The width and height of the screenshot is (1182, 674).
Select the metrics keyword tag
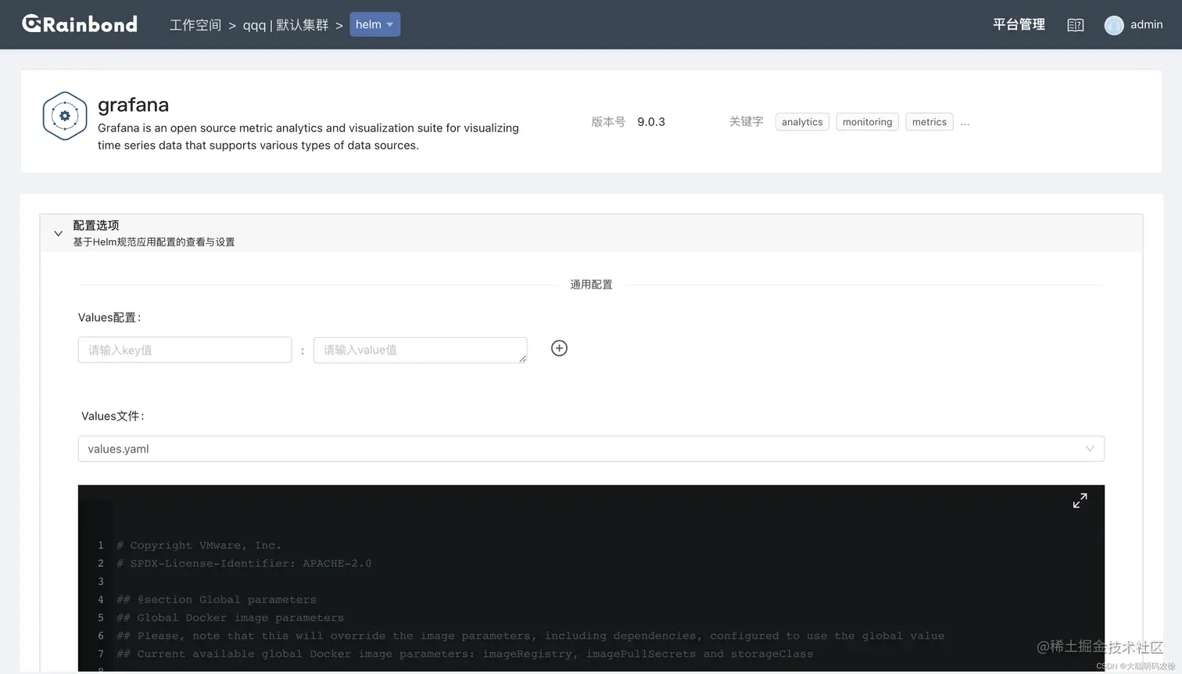pyautogui.click(x=929, y=122)
